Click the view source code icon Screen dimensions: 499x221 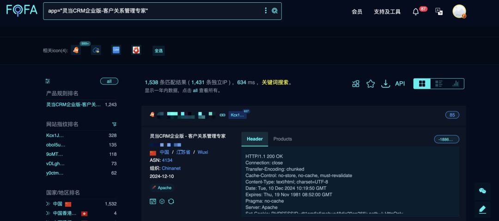pos(153,201)
